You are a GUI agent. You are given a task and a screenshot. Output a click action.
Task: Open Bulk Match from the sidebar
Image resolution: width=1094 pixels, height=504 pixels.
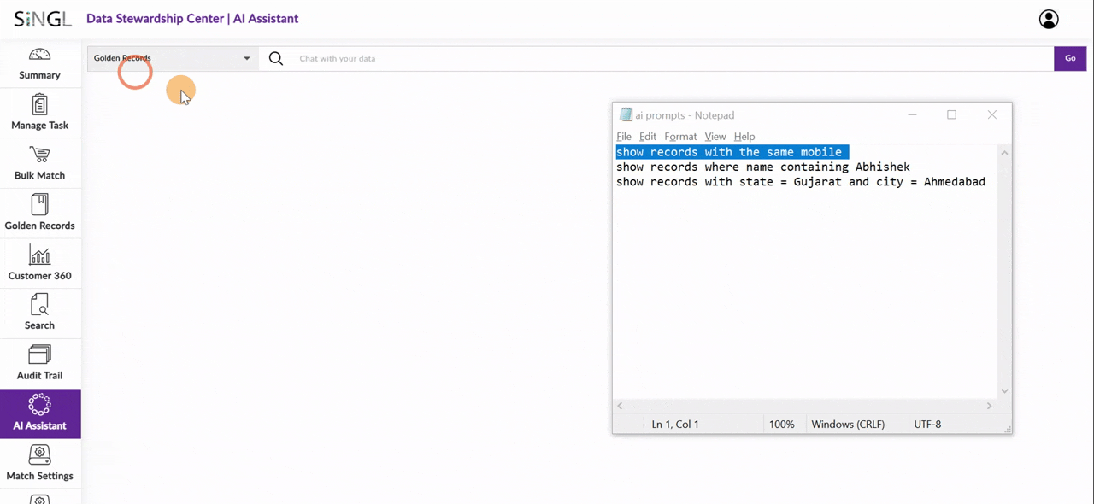point(39,163)
